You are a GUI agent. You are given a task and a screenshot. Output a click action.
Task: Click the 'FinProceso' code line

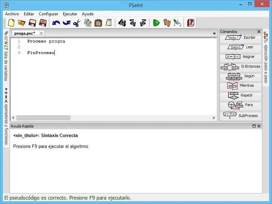[x=41, y=53]
